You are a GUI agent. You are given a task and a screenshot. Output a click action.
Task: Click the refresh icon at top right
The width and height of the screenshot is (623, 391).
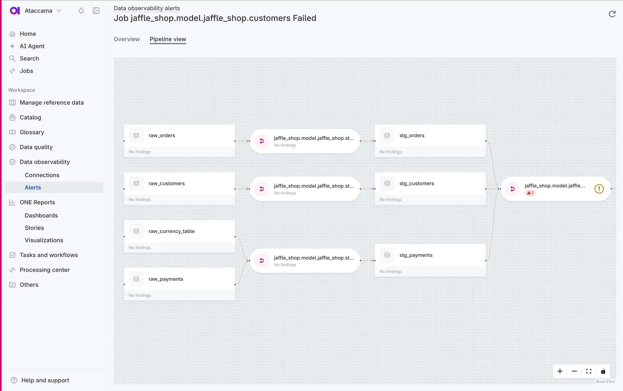612,14
